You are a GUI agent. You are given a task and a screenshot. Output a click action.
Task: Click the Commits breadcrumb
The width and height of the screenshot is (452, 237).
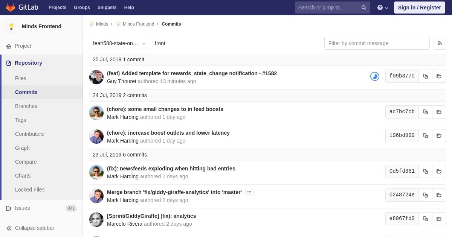pyautogui.click(x=171, y=24)
